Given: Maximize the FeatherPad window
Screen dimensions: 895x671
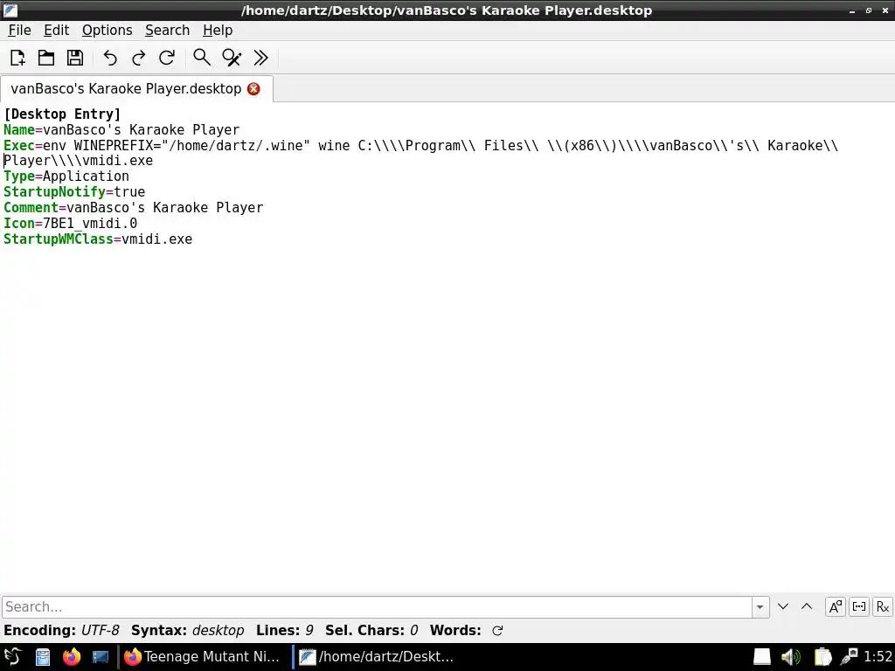Looking at the screenshot, I should 868,10.
